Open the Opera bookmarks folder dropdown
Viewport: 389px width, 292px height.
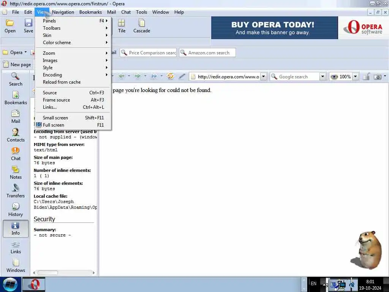pyautogui.click(x=15, y=52)
